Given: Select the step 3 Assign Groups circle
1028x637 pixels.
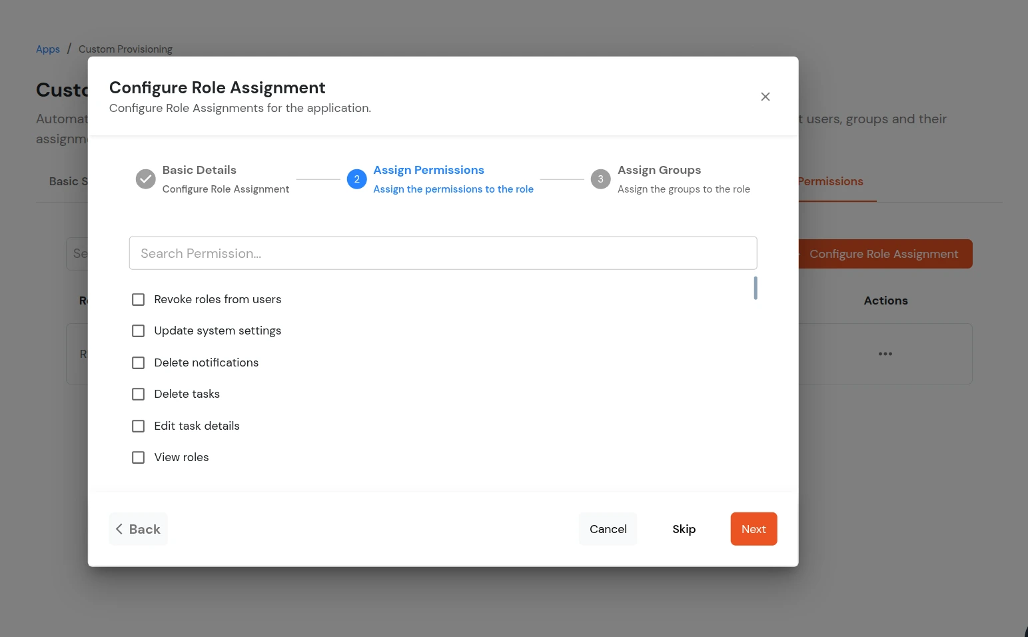Looking at the screenshot, I should pyautogui.click(x=600, y=179).
